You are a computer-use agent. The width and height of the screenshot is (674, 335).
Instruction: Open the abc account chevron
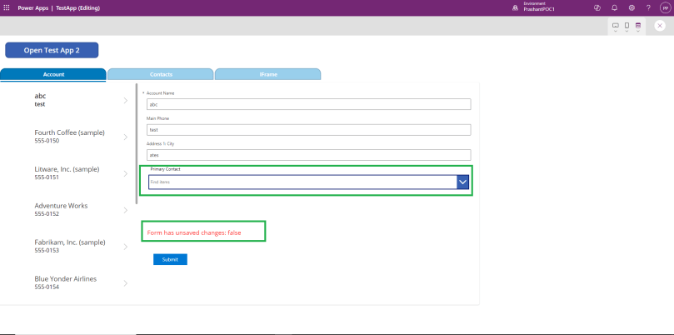(x=125, y=101)
